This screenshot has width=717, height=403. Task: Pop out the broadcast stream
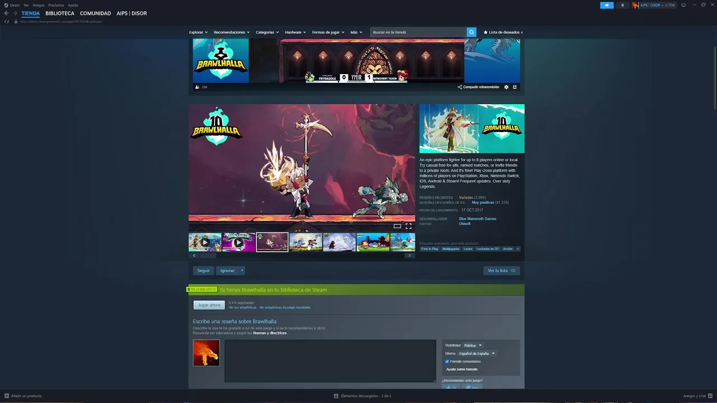[515, 87]
